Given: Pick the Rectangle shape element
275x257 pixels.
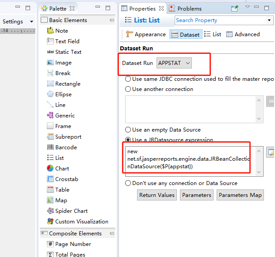Looking at the screenshot, I should pos(64,84).
